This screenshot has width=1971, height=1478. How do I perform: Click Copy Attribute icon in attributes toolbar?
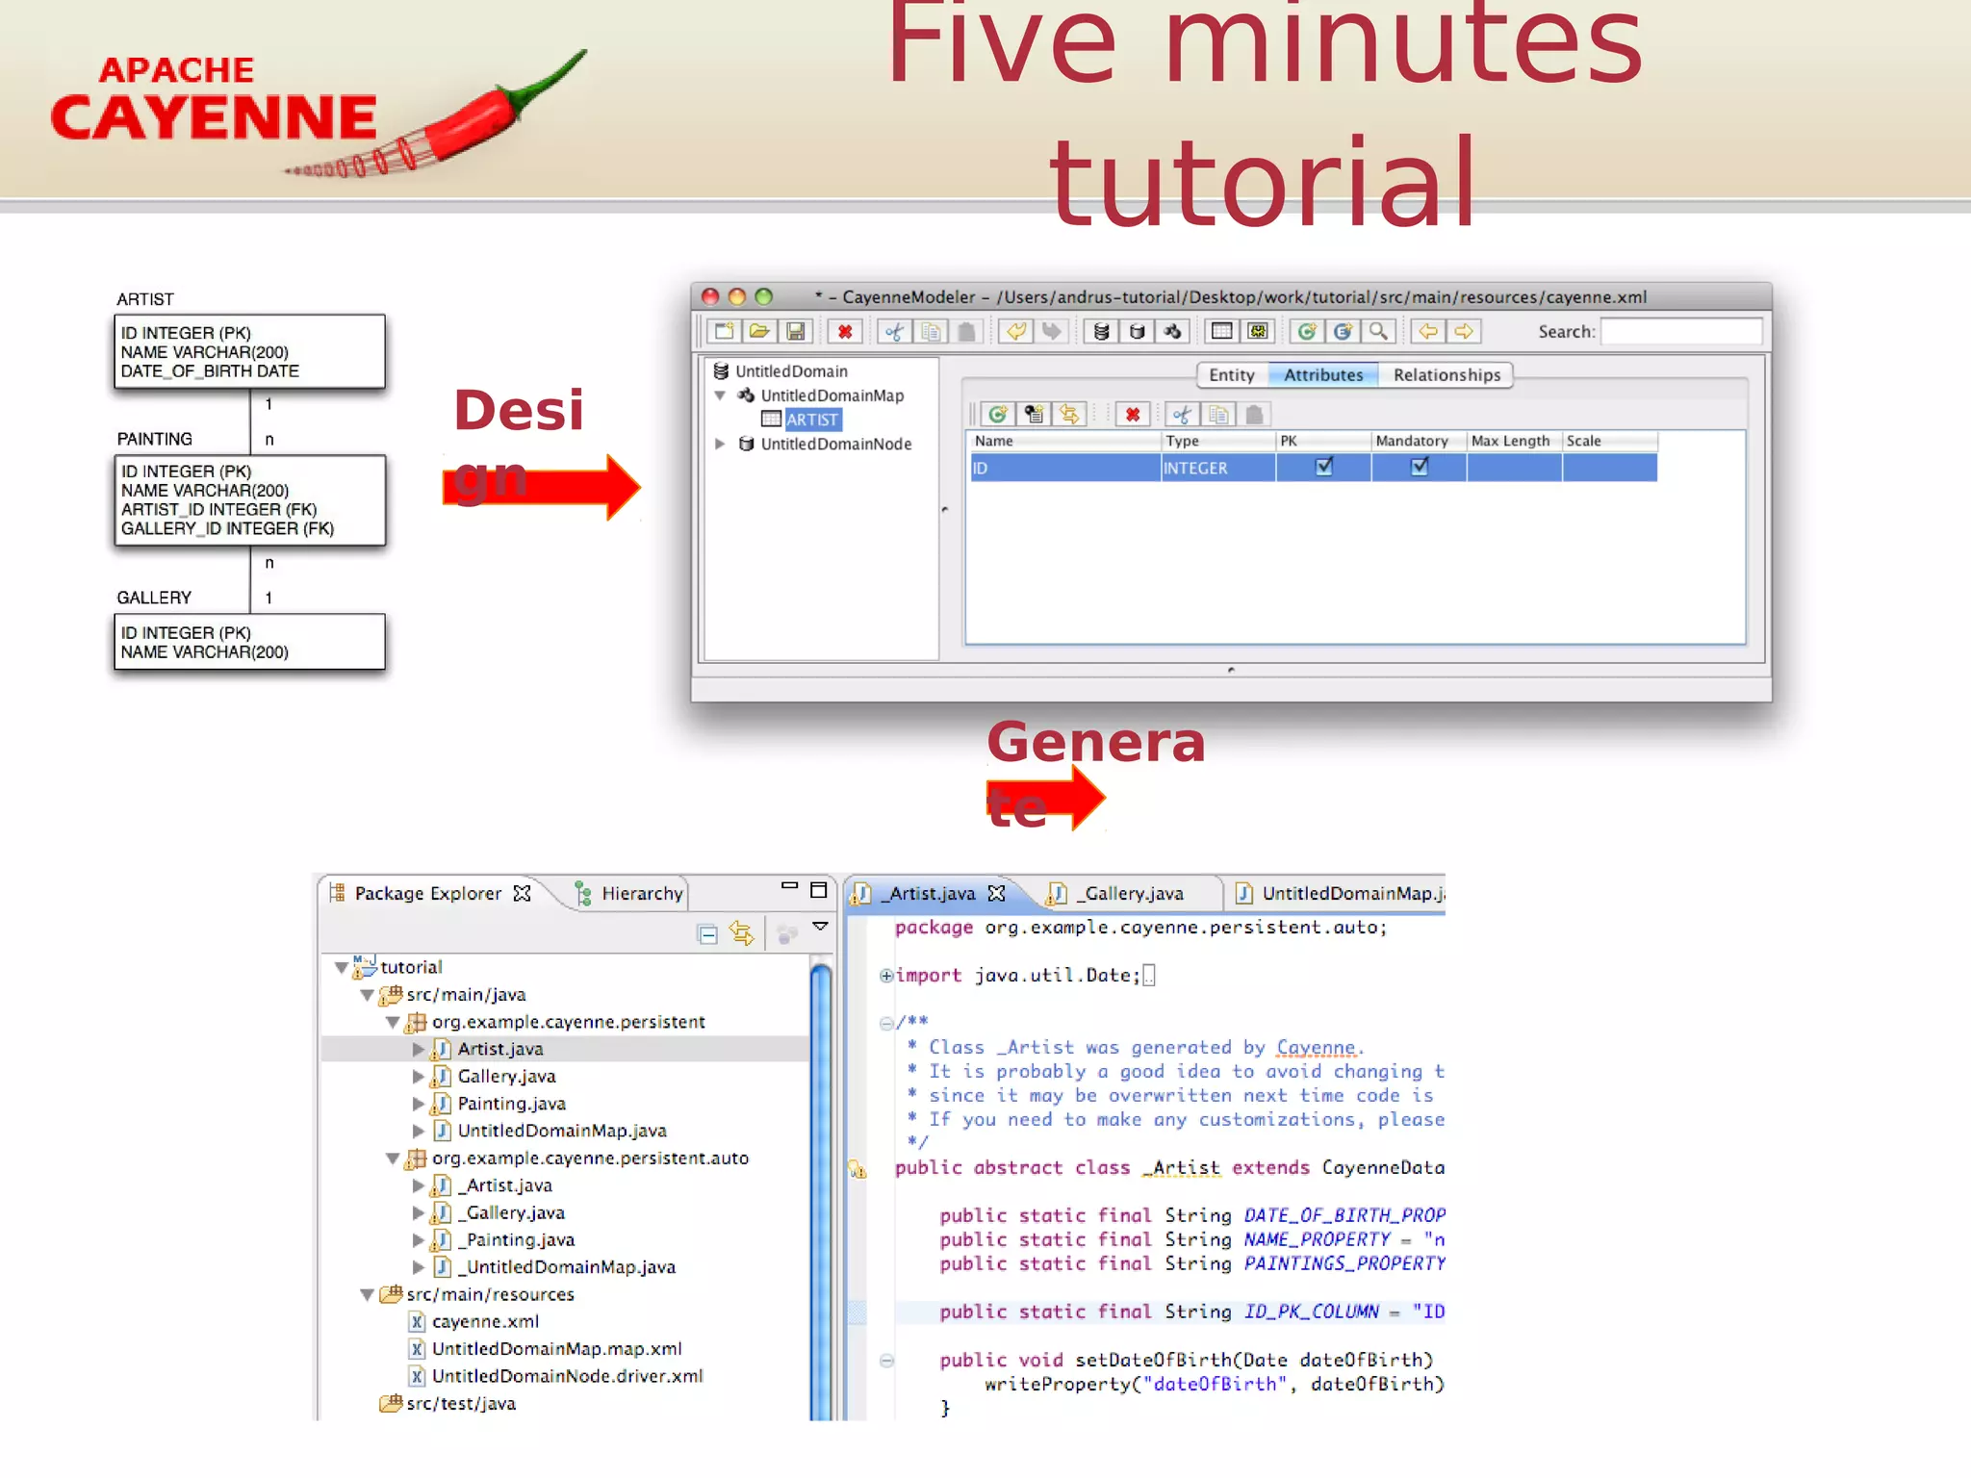(1218, 415)
